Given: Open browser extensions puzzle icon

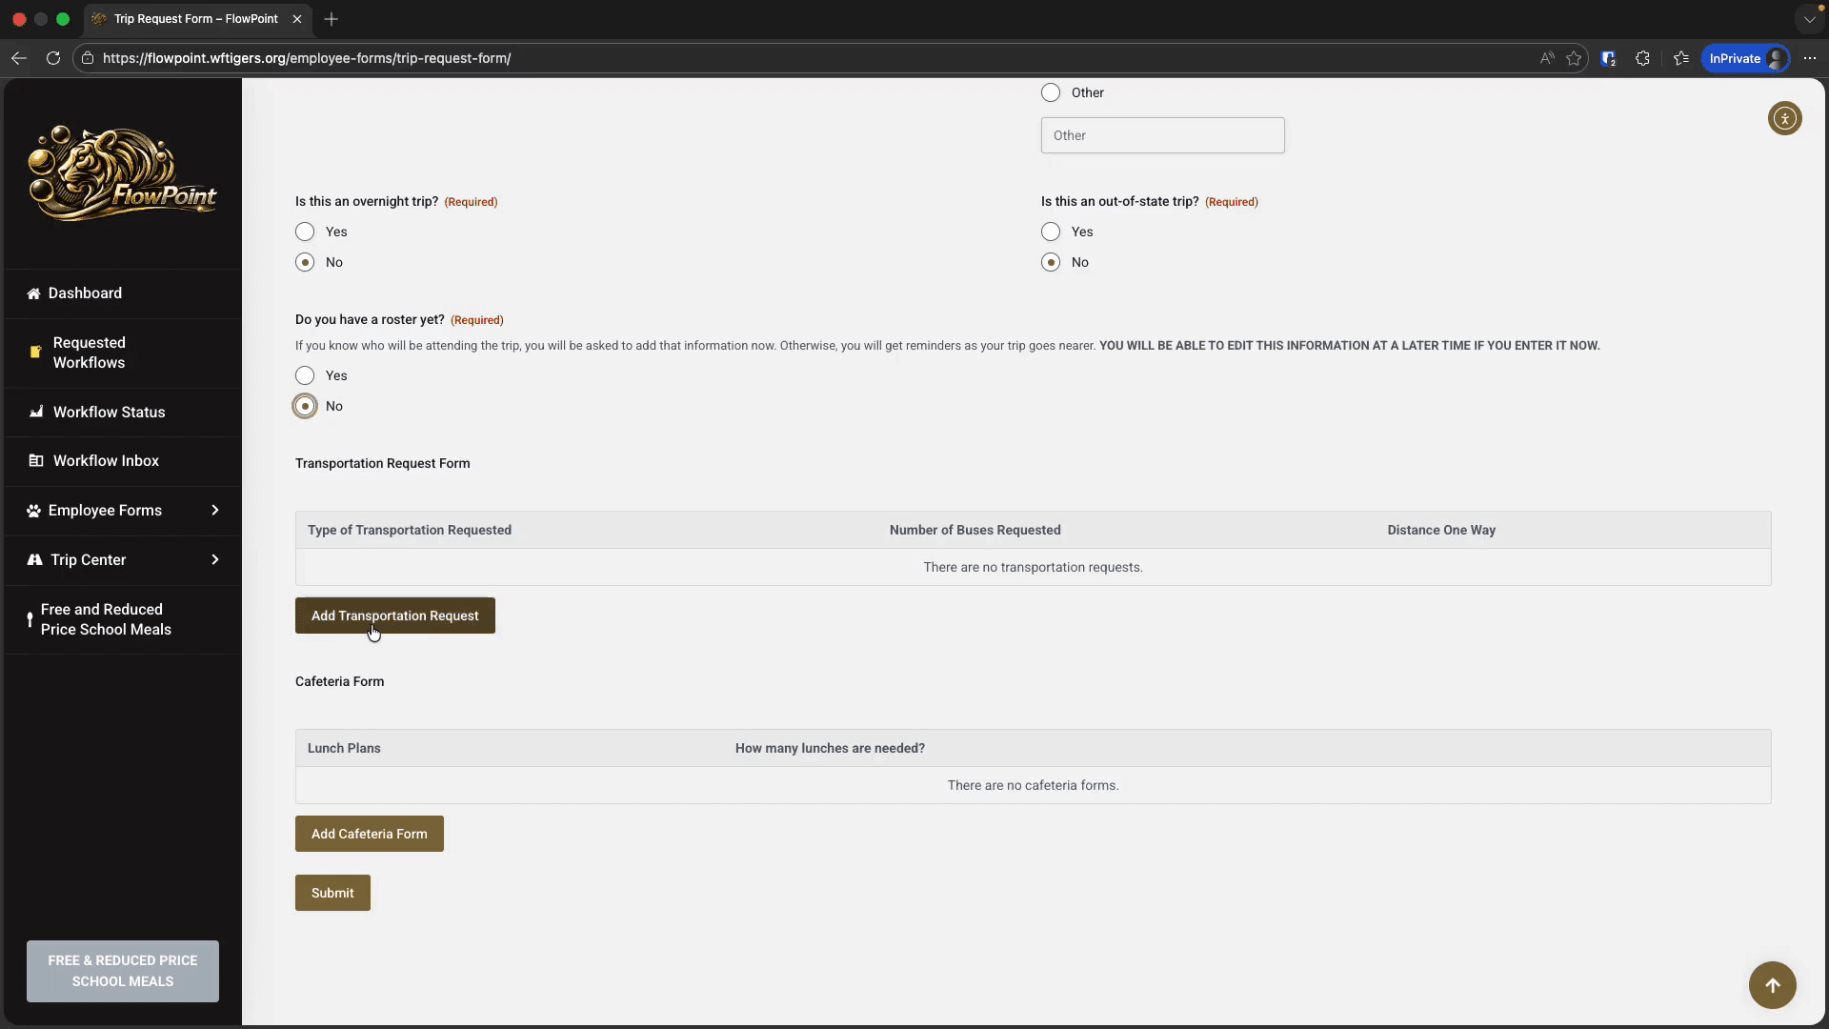Looking at the screenshot, I should [1642, 58].
